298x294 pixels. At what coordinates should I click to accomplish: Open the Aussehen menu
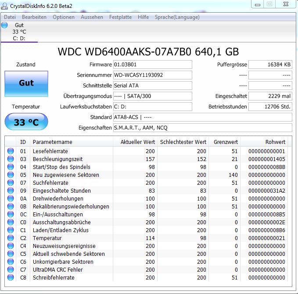[x=92, y=17]
